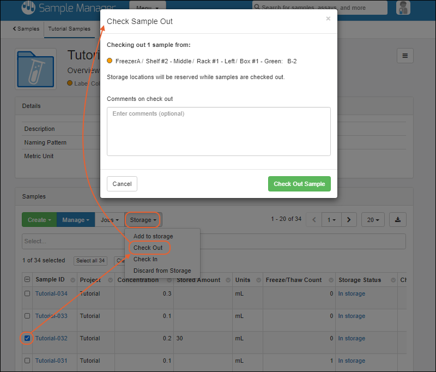
Task: Uncheck the Tutorial-032 row checkbox
Action: [27, 338]
